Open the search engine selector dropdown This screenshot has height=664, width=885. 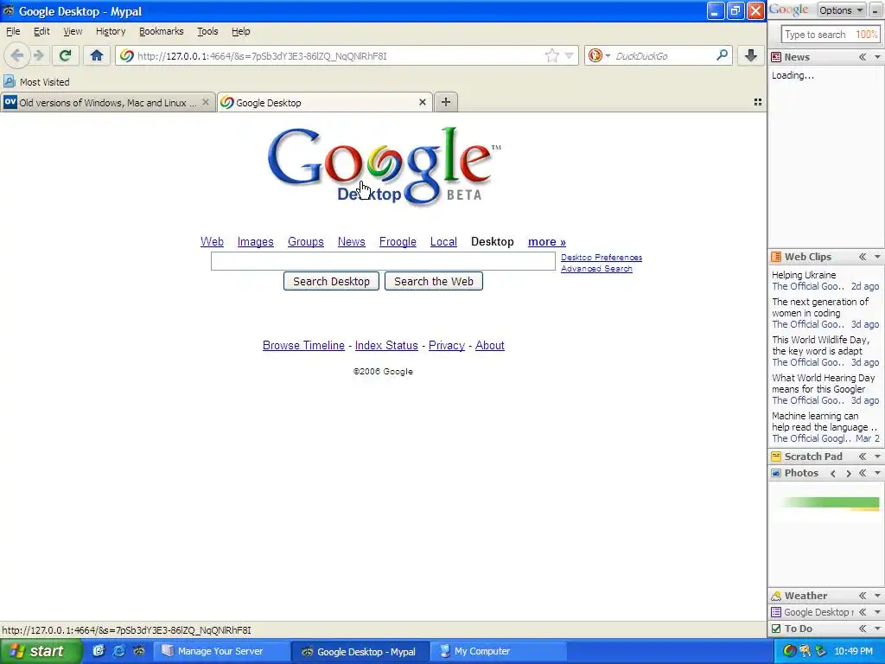click(x=599, y=55)
